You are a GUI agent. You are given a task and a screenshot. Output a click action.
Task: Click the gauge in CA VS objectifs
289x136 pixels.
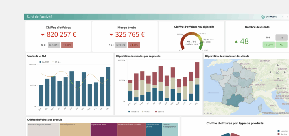click(x=191, y=41)
